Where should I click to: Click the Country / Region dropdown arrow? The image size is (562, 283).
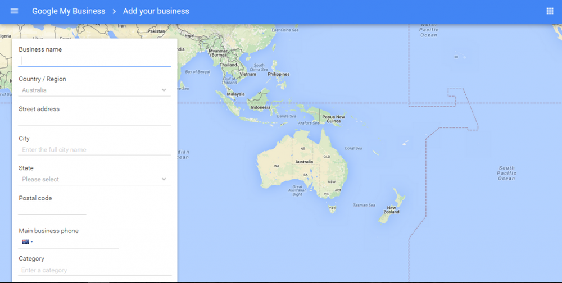[164, 90]
